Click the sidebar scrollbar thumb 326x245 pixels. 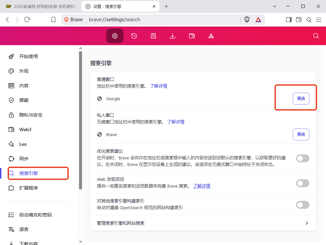[80, 121]
